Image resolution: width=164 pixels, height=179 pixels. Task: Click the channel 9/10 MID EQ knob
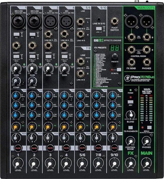pyautogui.click(x=113, y=105)
